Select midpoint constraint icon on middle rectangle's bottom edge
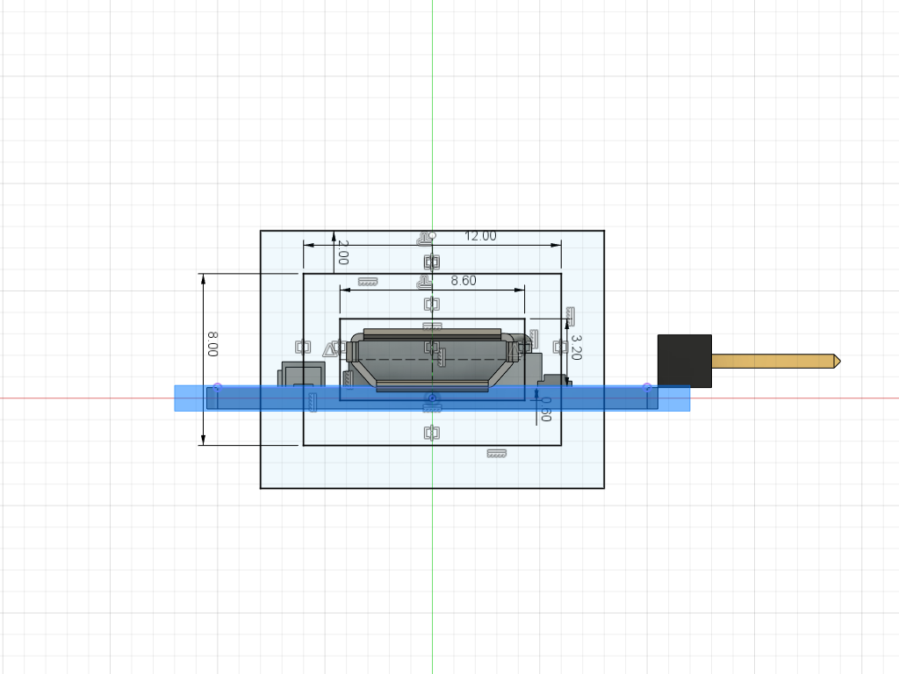Viewport: 899px width, 674px height. [431, 433]
